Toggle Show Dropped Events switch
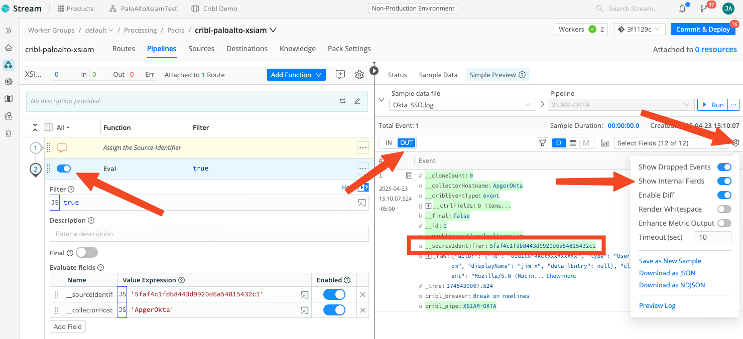The width and height of the screenshot is (743, 339). 724,167
